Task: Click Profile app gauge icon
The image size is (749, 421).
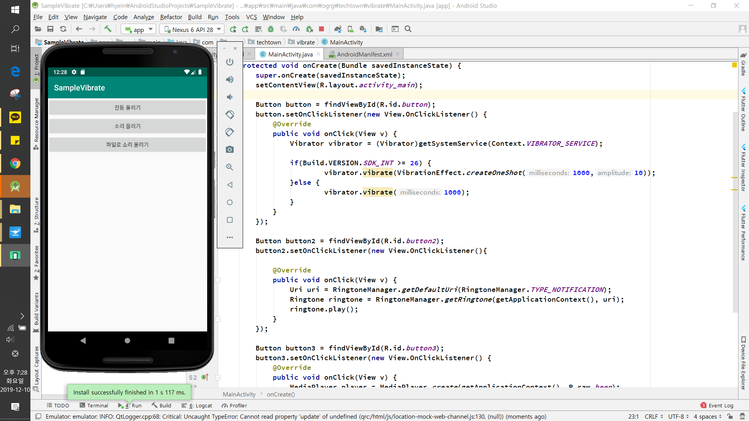Action: [296, 29]
